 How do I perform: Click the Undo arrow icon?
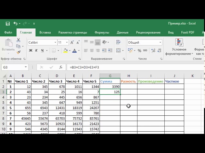point(15,24)
